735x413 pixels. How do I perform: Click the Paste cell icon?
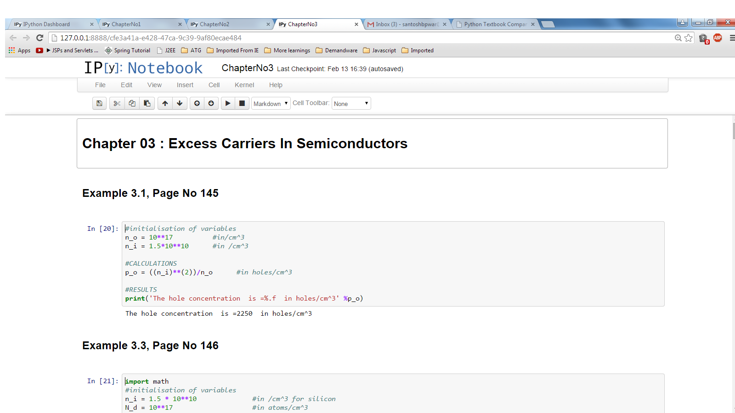pos(147,103)
